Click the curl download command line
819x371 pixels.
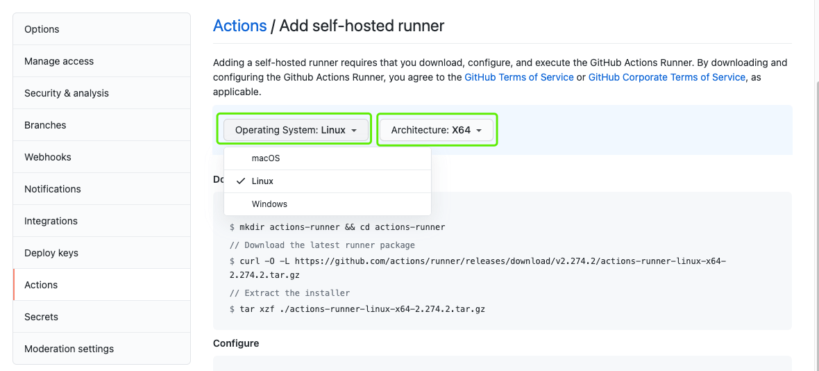point(478,267)
